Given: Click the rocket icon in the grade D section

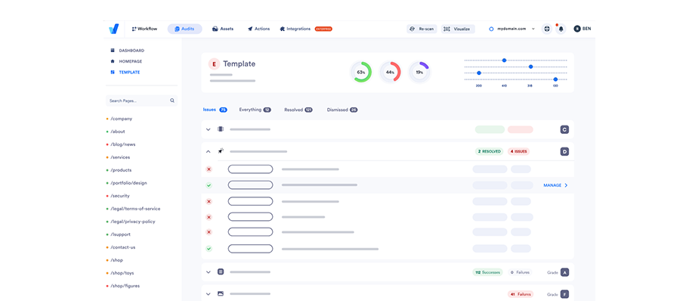Looking at the screenshot, I should [221, 151].
